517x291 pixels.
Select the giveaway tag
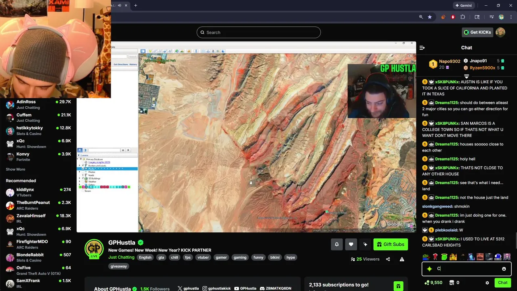coord(119,266)
